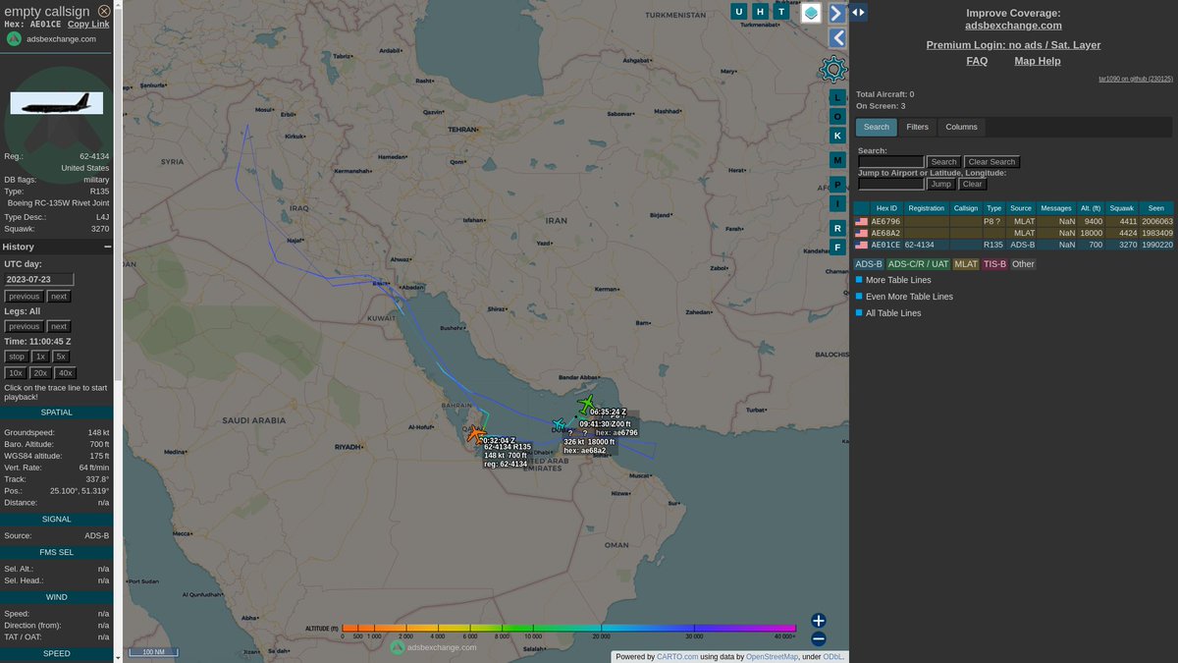Viewport: 1178px width, 663px height.
Task: Toggle the F map option button
Action: 837,247
